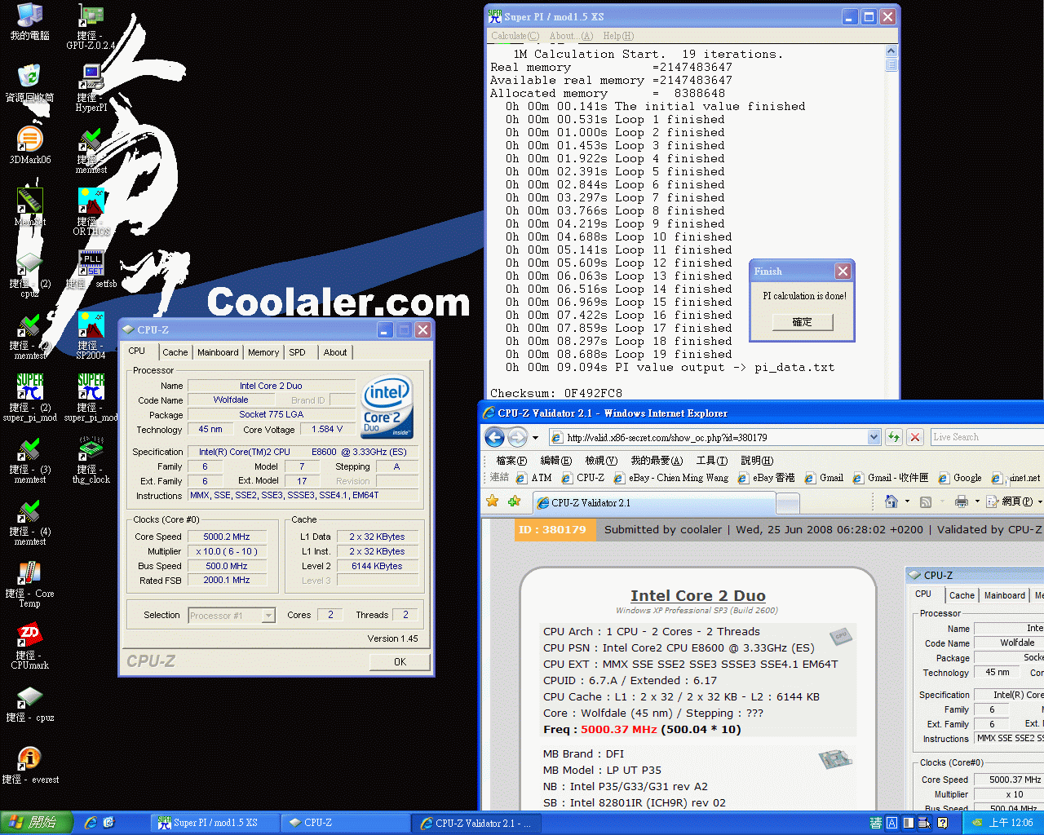Click the Home icon in IE toolbar
The width and height of the screenshot is (1044, 835).
(891, 501)
